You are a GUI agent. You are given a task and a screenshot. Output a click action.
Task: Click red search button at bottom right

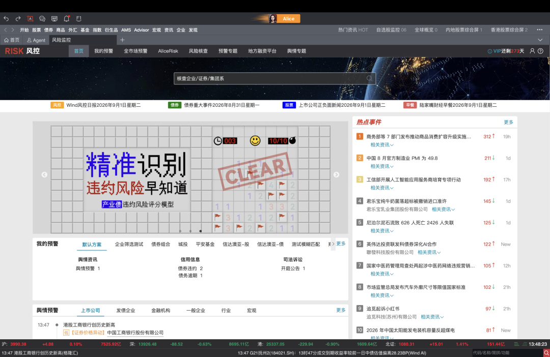[x=546, y=353]
